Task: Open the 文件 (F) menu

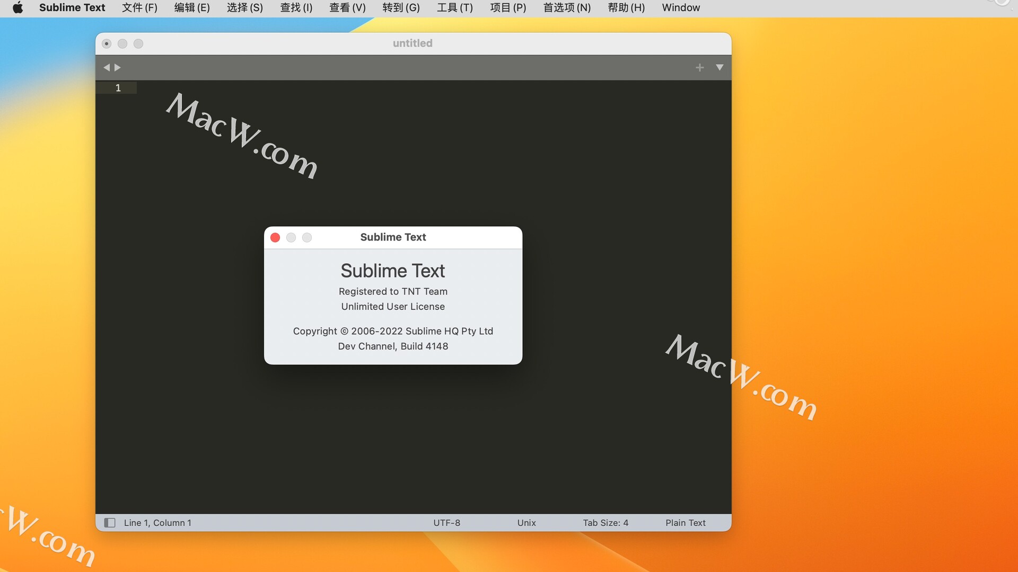Action: (139, 7)
